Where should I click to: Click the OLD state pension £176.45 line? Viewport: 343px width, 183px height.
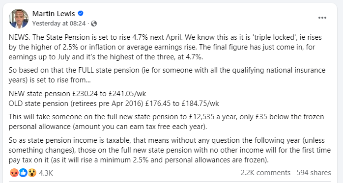click(114, 104)
